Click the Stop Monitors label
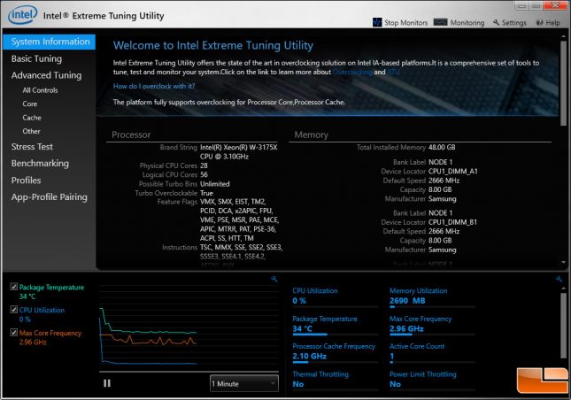The height and width of the screenshot is (400, 571). [x=405, y=22]
